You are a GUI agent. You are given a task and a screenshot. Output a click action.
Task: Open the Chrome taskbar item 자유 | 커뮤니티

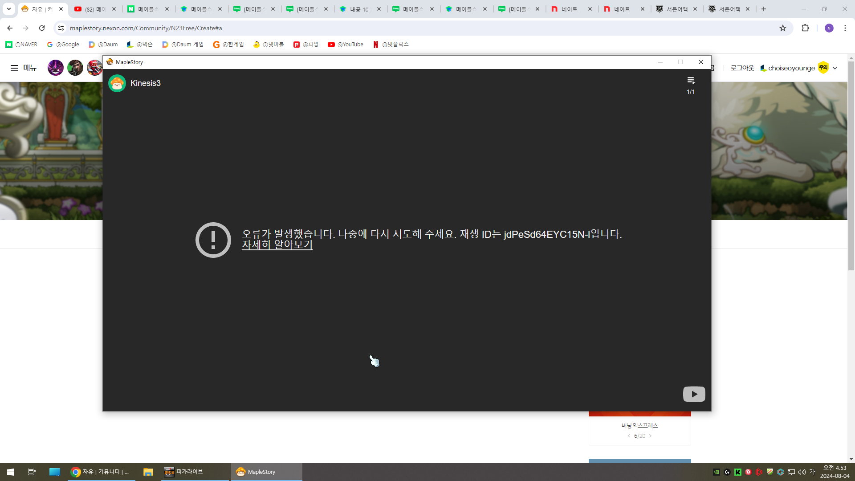[x=101, y=472]
